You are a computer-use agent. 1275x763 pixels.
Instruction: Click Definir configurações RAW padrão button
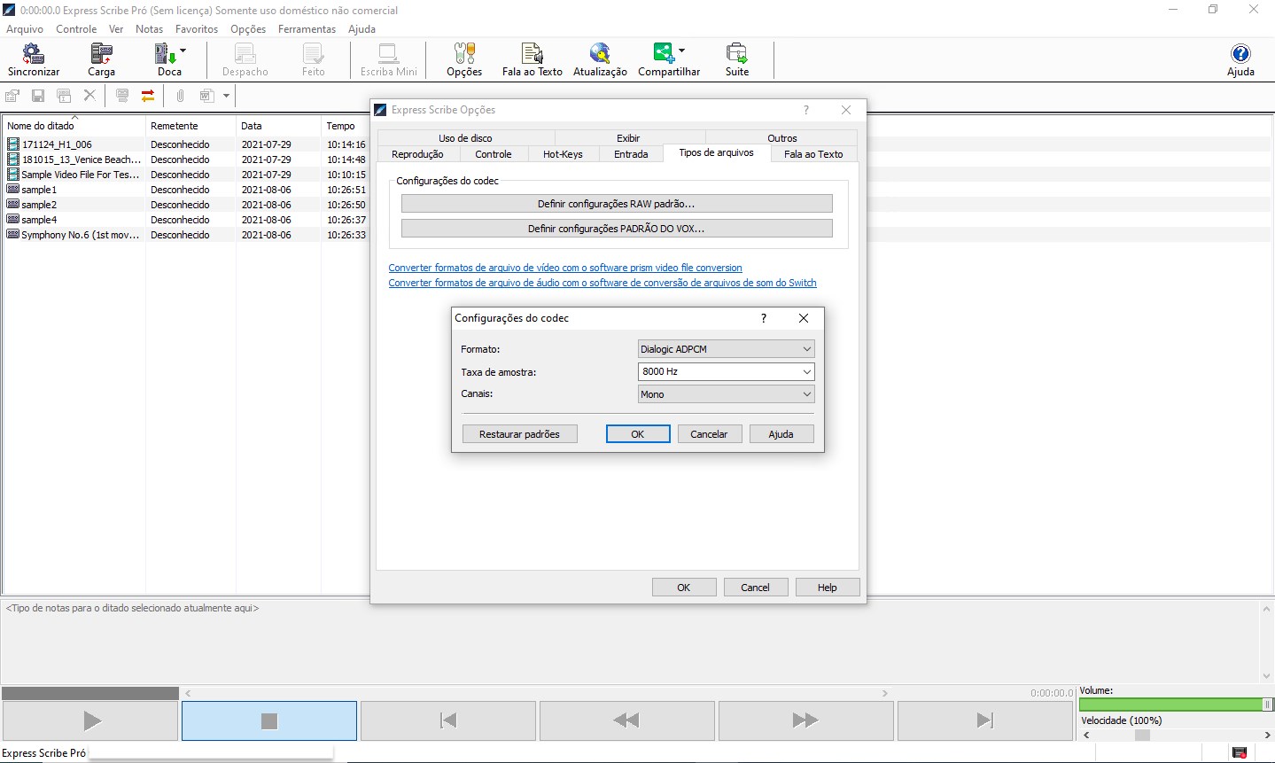617,204
